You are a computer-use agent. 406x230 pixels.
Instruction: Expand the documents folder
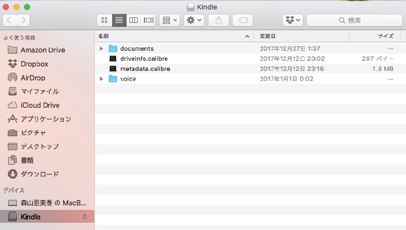101,49
